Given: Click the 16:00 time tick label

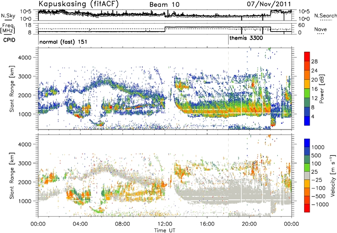Looking at the screenshot, I should 207,224.
